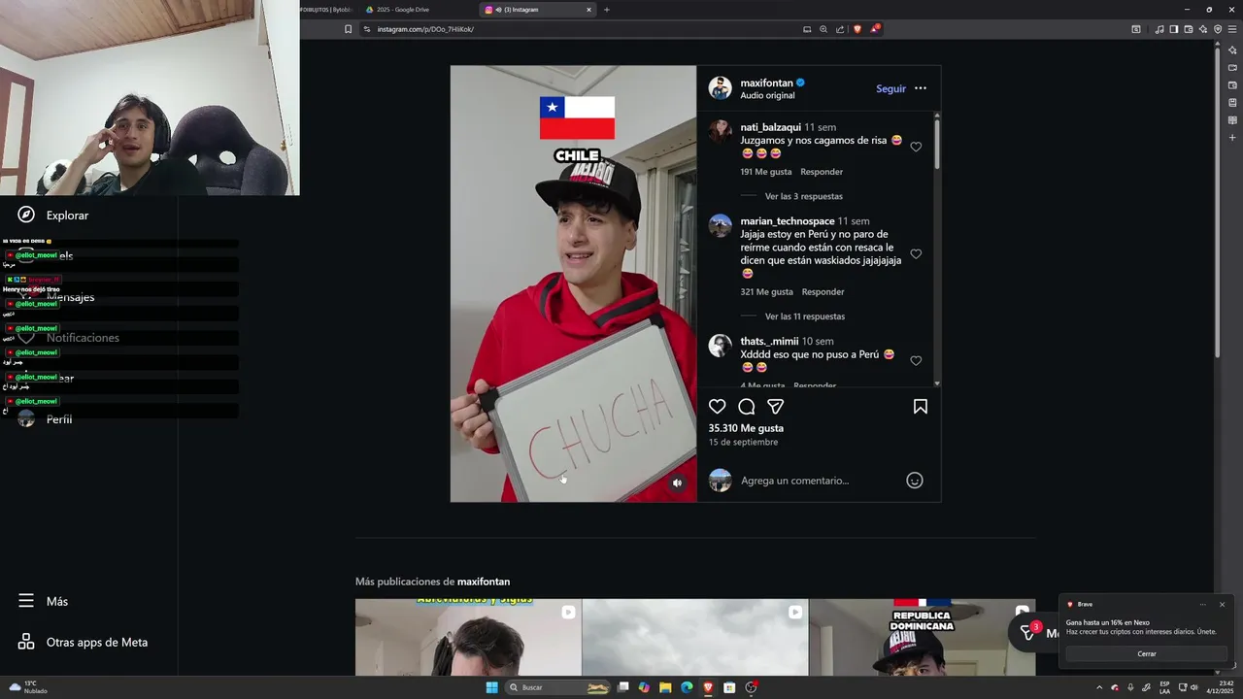Open the comment bubble icon on post
Image resolution: width=1243 pixels, height=699 pixels.
click(x=746, y=407)
